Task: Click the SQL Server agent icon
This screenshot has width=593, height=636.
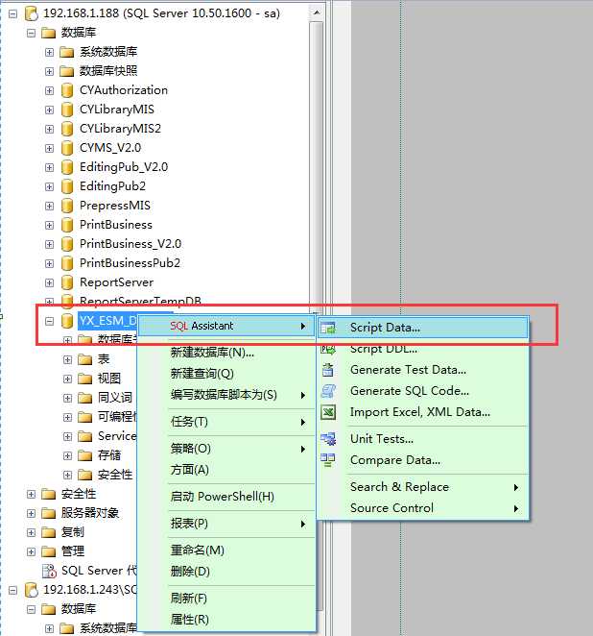Action: click(x=50, y=571)
